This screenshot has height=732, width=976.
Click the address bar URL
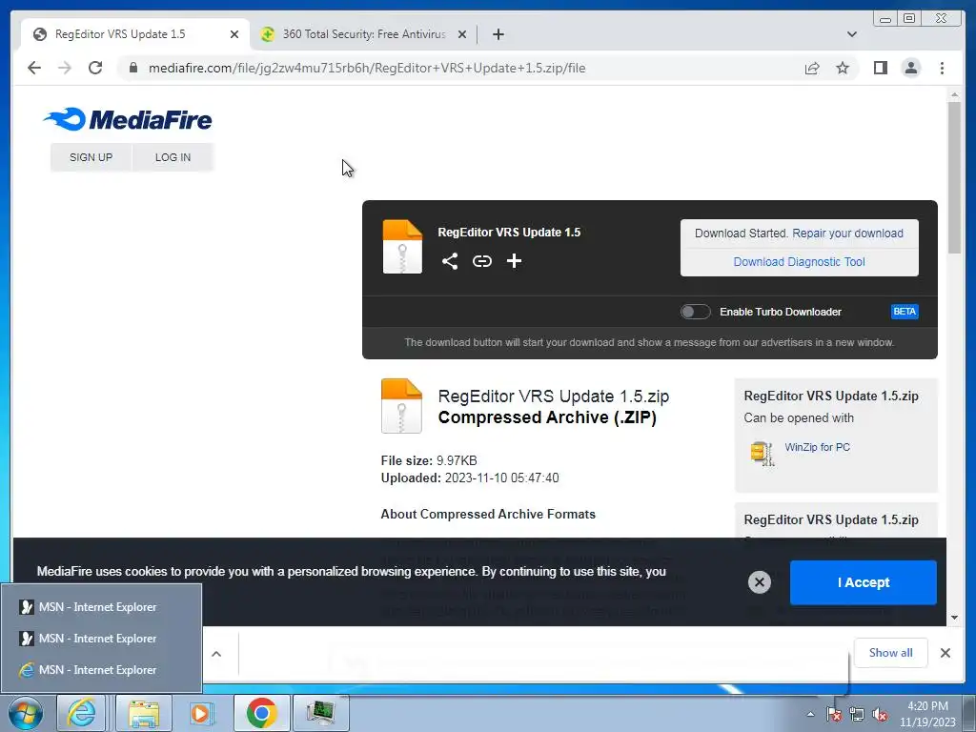click(367, 68)
